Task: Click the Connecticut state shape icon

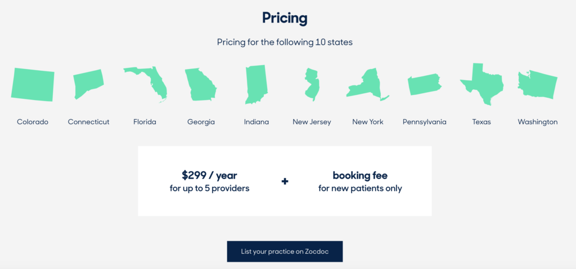Action: pyautogui.click(x=88, y=84)
